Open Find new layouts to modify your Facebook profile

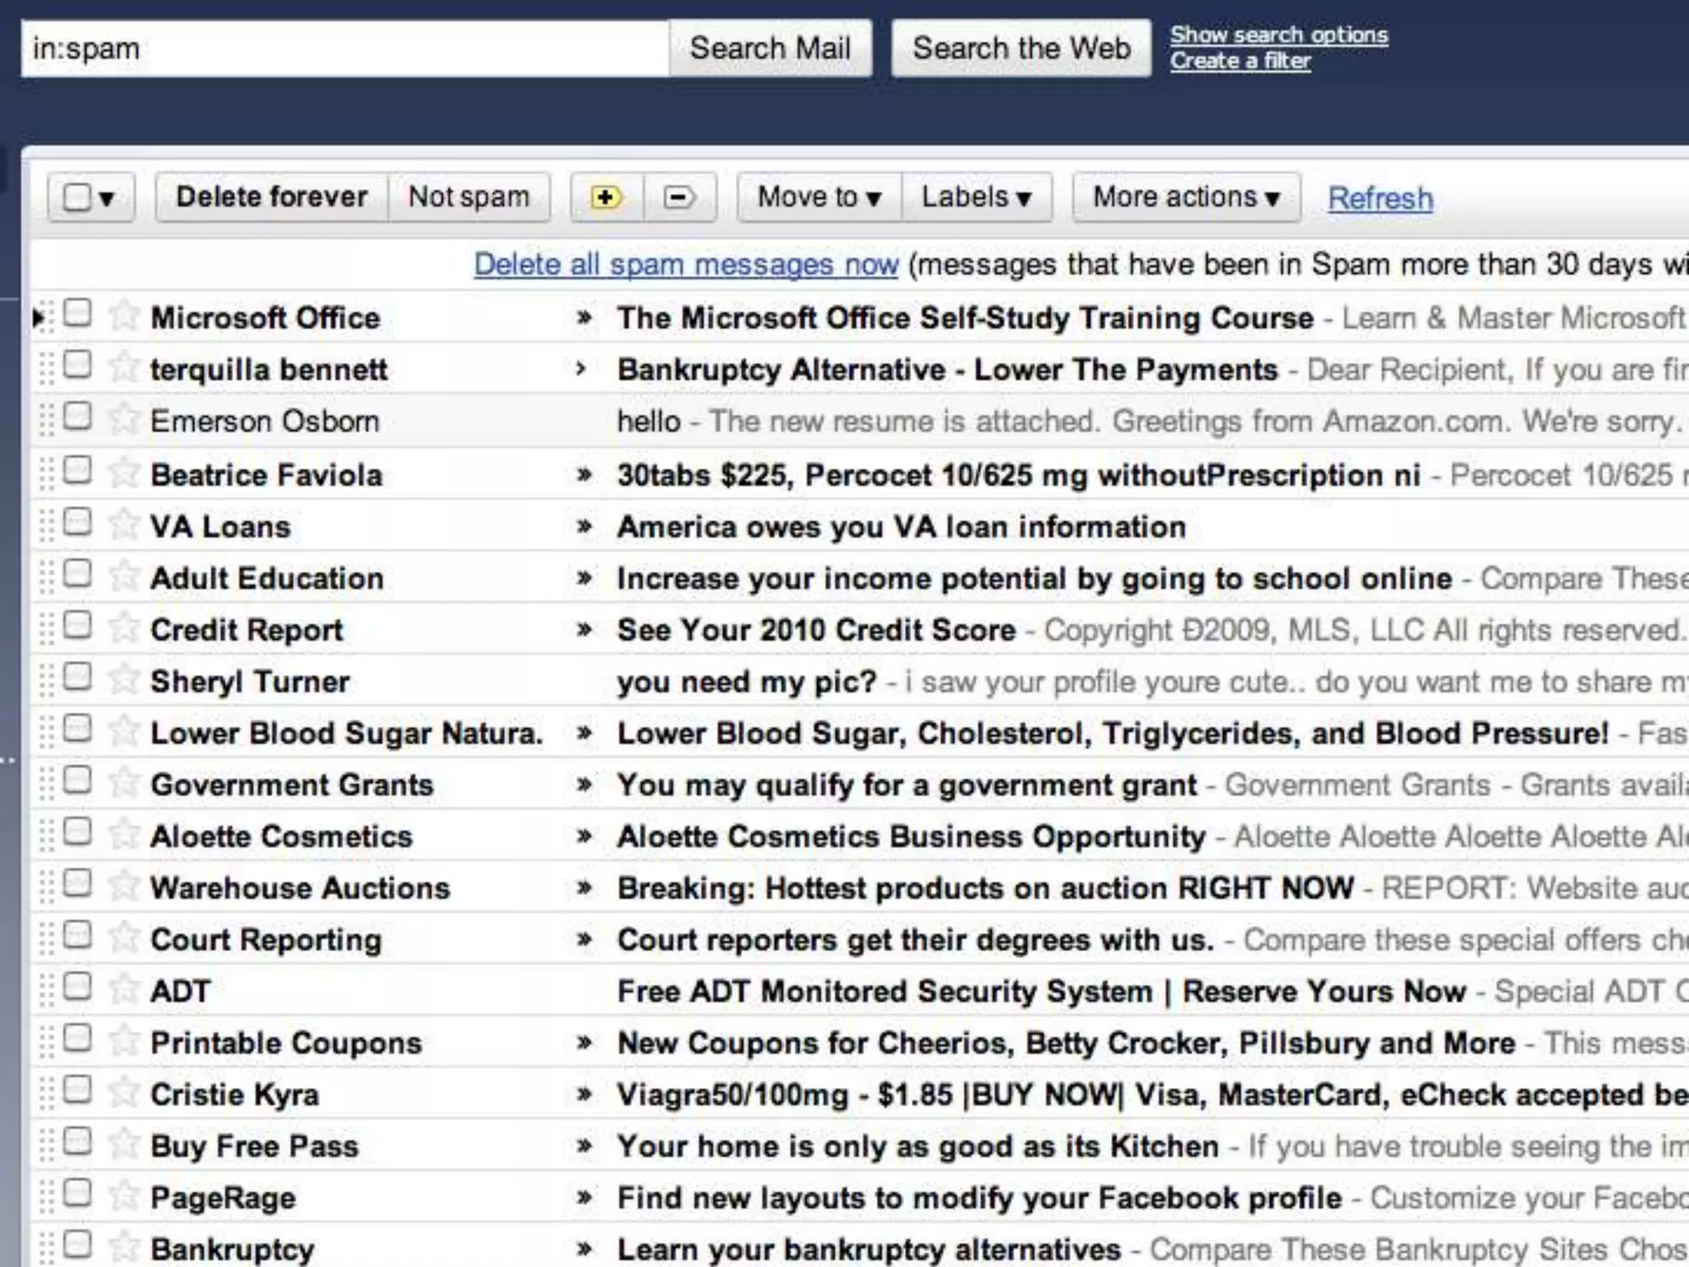tap(980, 1199)
